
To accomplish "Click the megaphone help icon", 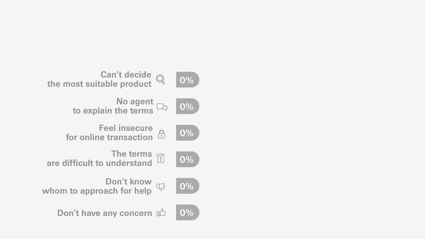I will 161,187.
